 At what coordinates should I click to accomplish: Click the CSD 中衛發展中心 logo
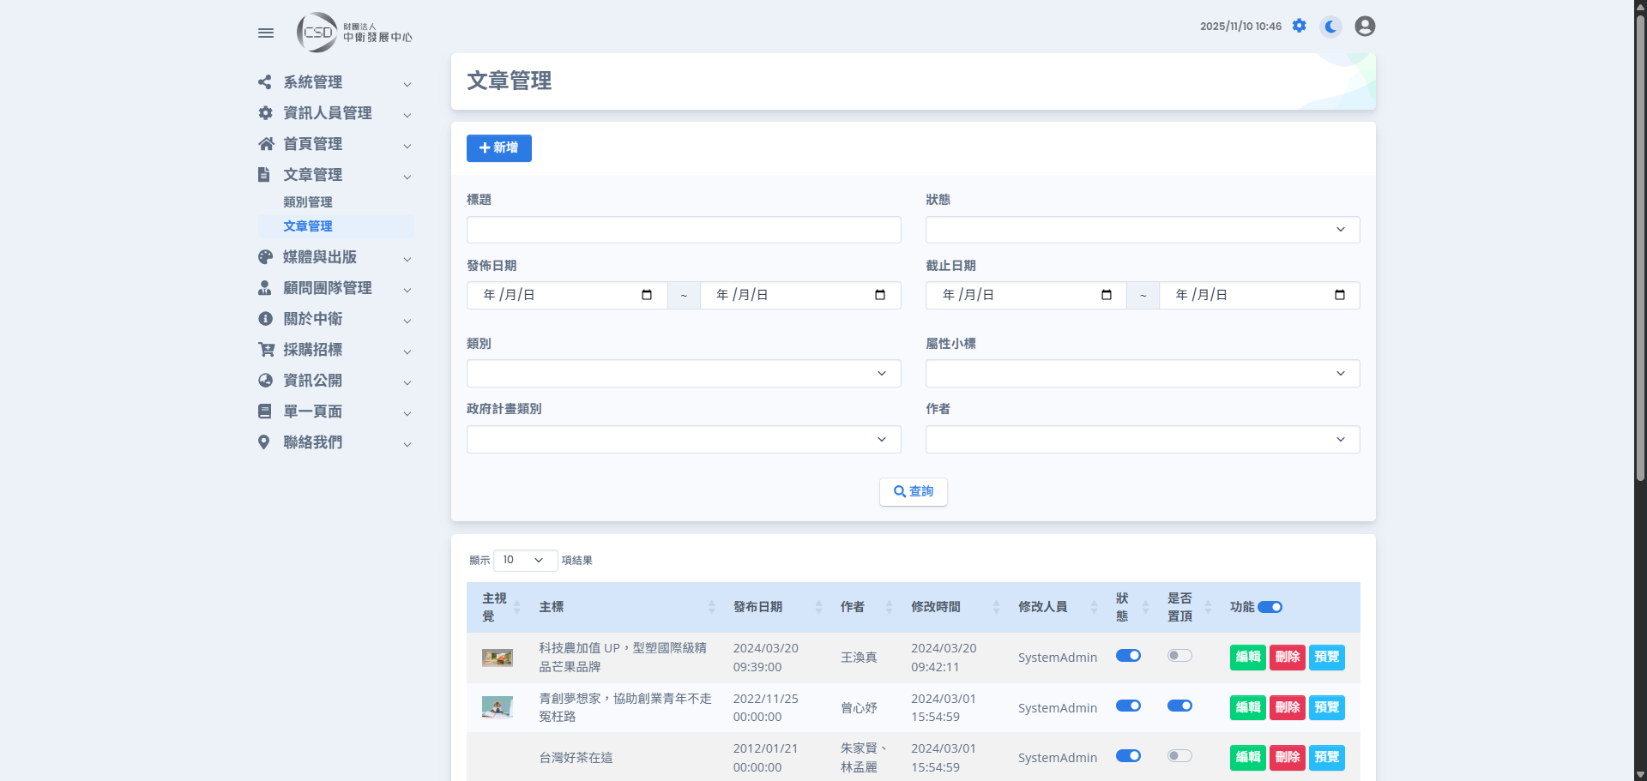click(355, 33)
